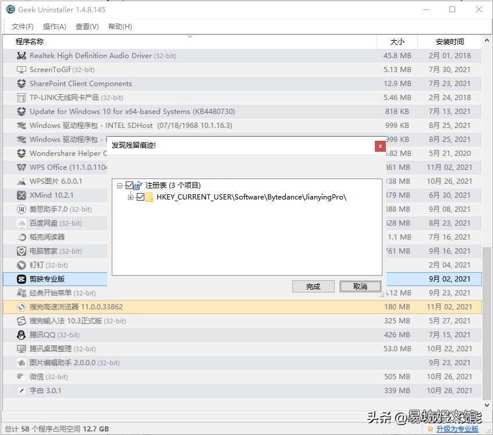Viewport: 493px width, 435px height.
Task: Click the 搜狗高速浏览器 icon
Action: (x=22, y=307)
